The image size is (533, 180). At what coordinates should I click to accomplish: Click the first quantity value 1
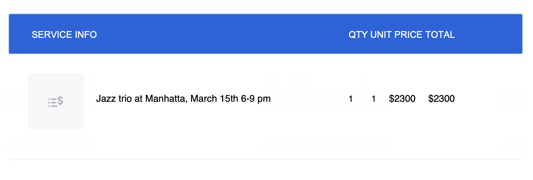click(x=350, y=99)
